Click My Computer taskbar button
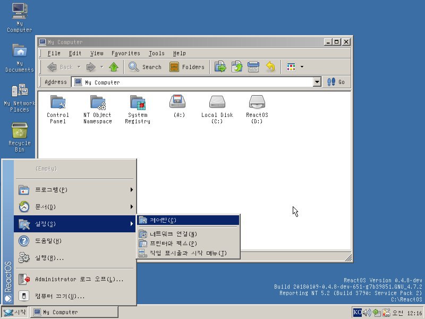 (74, 312)
